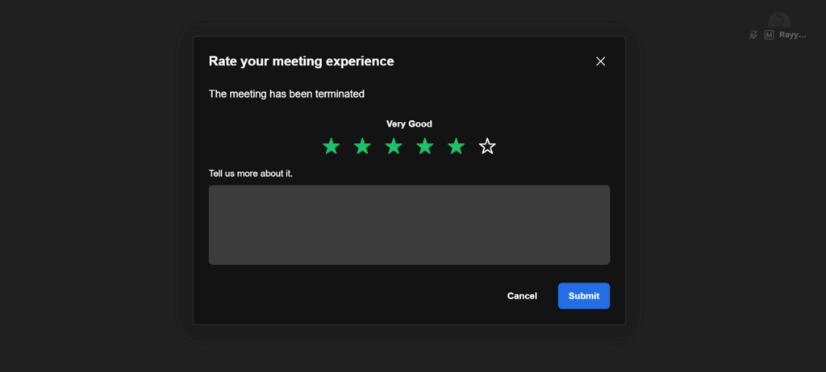Viewport: 826px width, 372px height.
Task: Click the fifth green star
Action: (457, 146)
